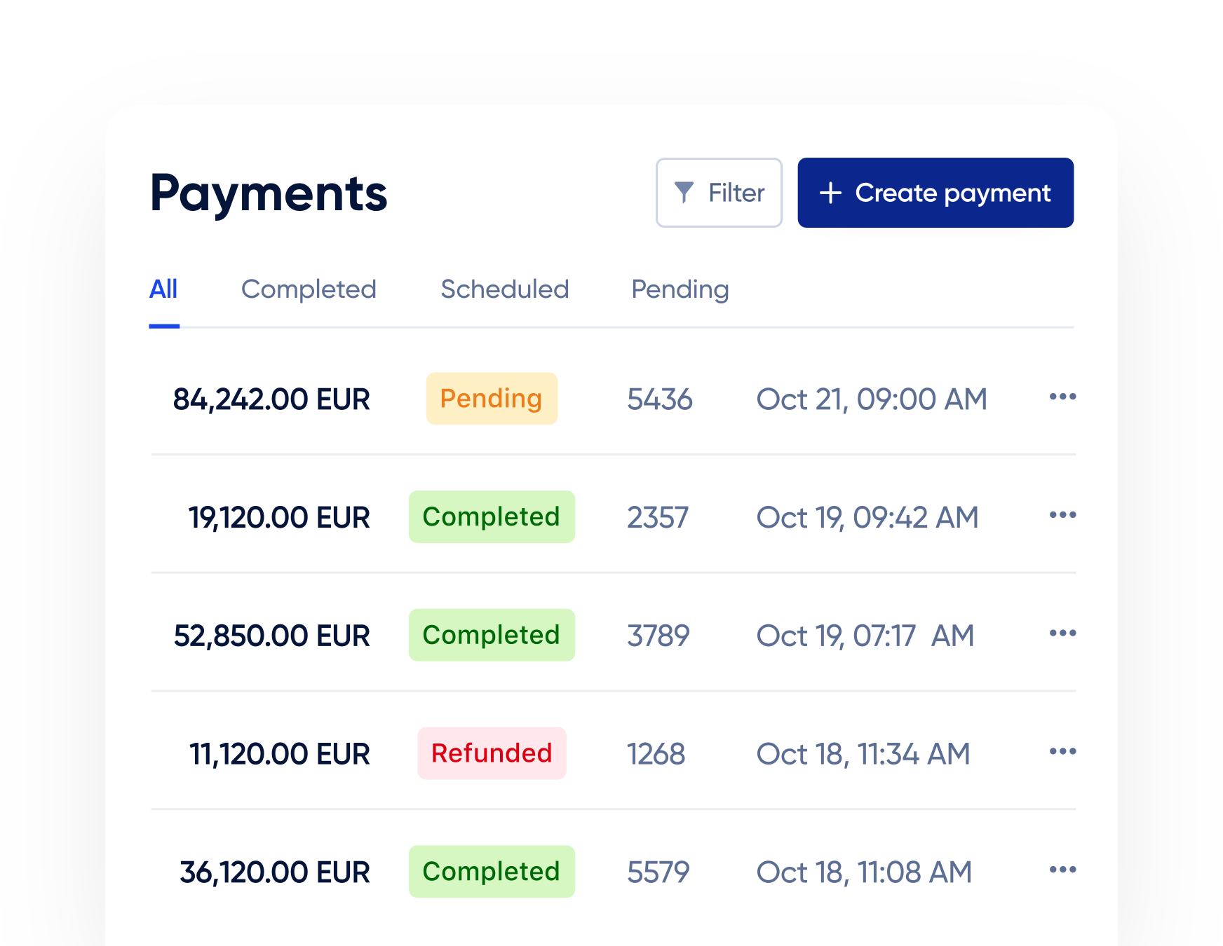This screenshot has width=1223, height=946.
Task: Open actions menu for the 52,850.00 EUR payment
Action: point(1062,633)
